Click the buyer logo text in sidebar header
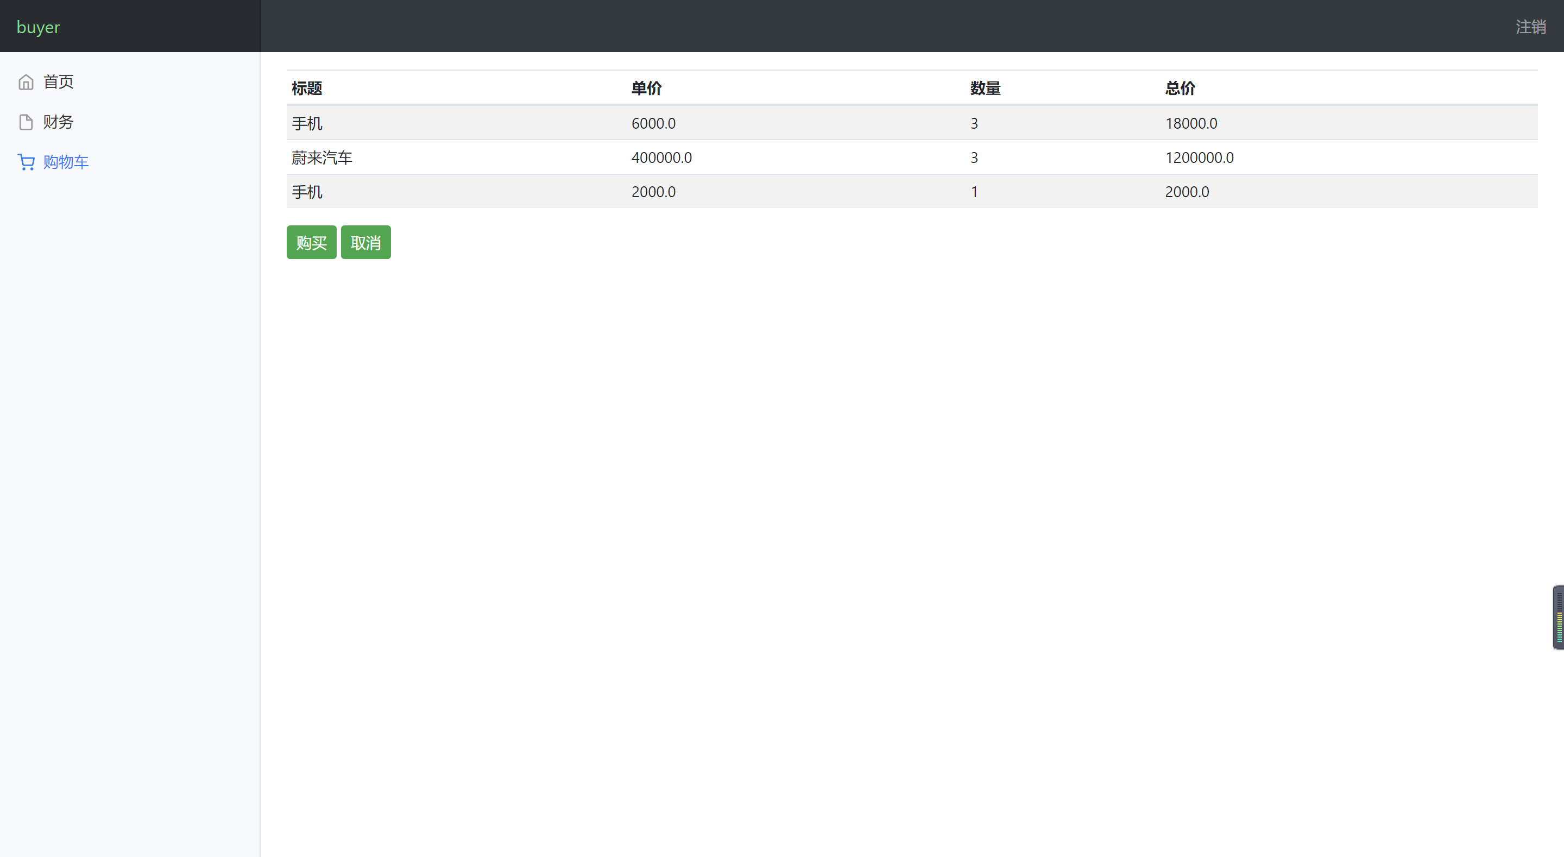This screenshot has height=857, width=1564. [x=38, y=26]
